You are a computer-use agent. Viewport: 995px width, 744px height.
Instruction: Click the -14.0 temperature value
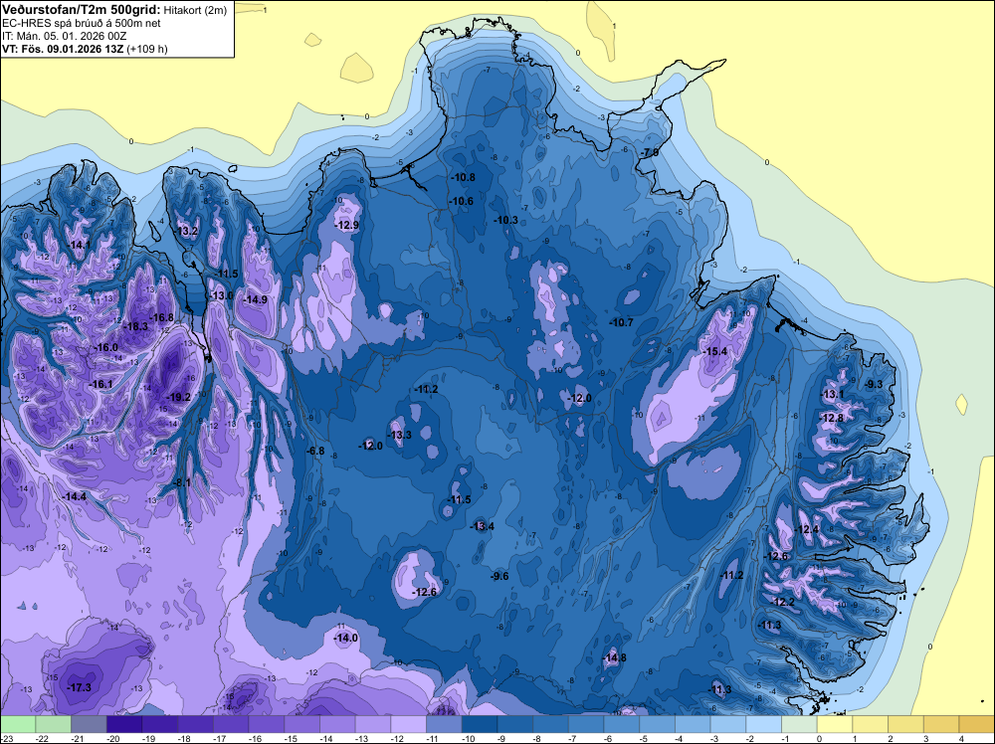pos(346,639)
